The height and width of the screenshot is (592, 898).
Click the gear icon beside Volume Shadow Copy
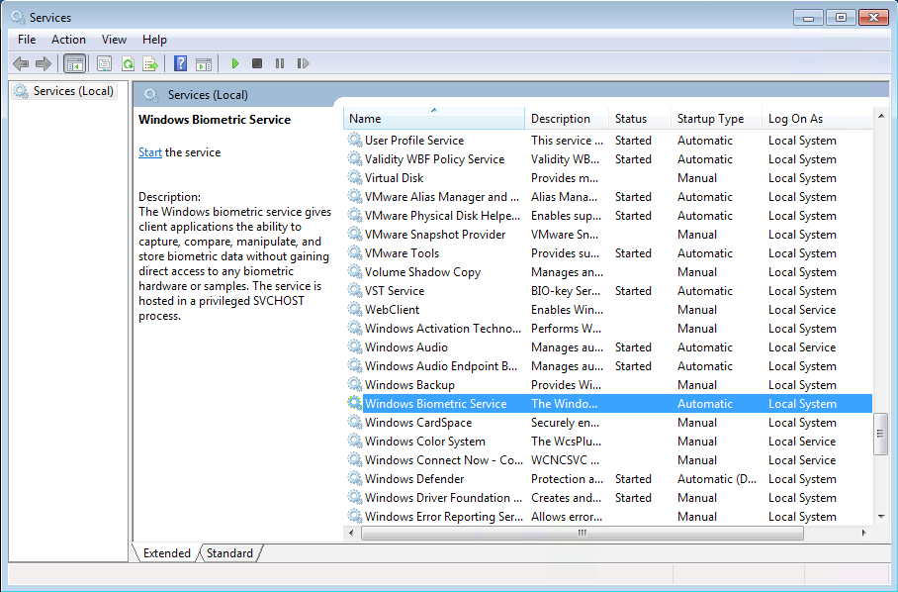point(355,271)
